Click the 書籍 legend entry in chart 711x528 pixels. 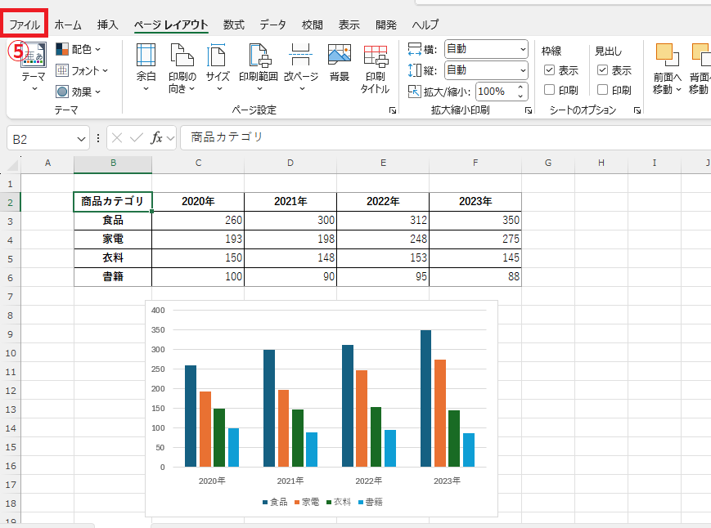[371, 502]
